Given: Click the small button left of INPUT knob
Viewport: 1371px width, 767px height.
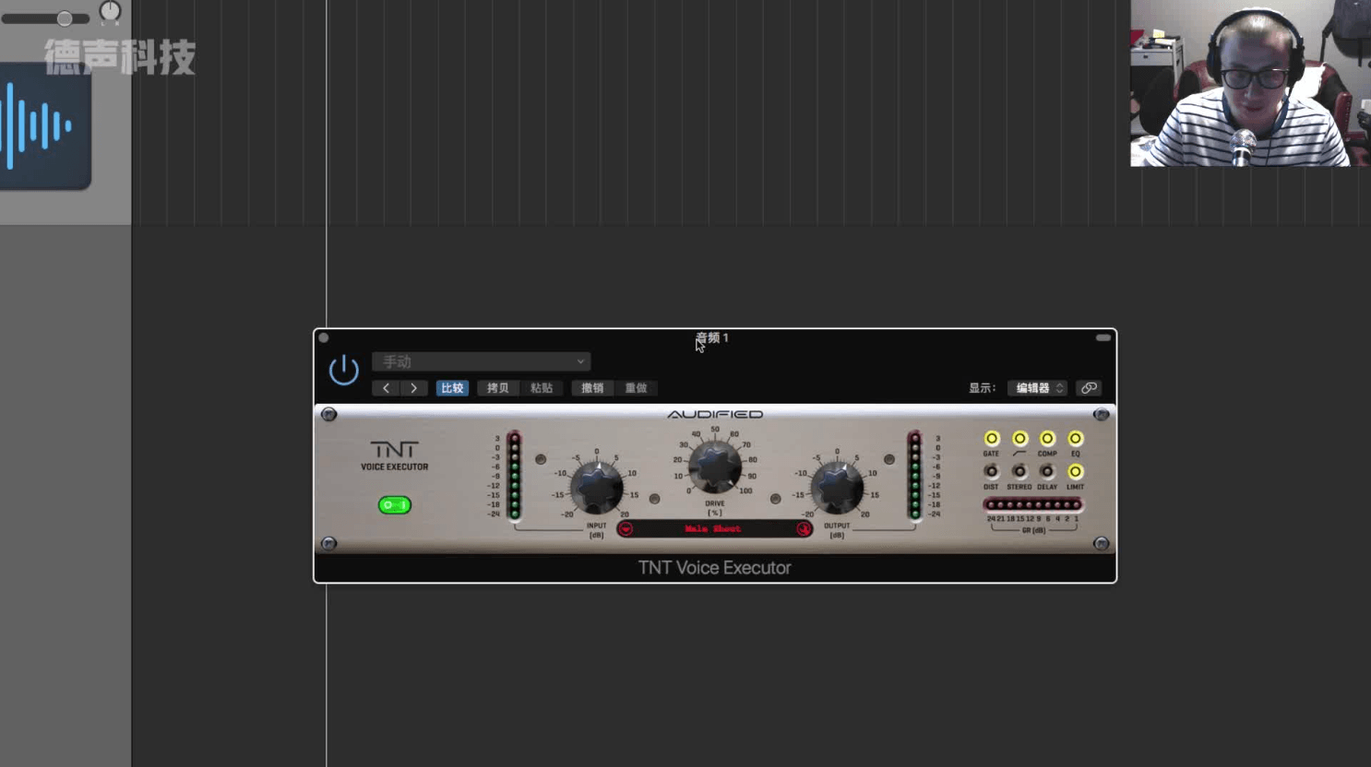Looking at the screenshot, I should (x=541, y=459).
